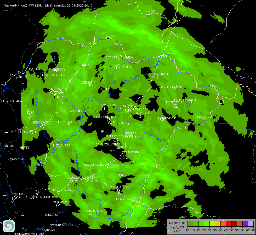256x235 pixels.
Task: Select the yellow-green 30-35 dBZ swatch
Action: [212, 224]
